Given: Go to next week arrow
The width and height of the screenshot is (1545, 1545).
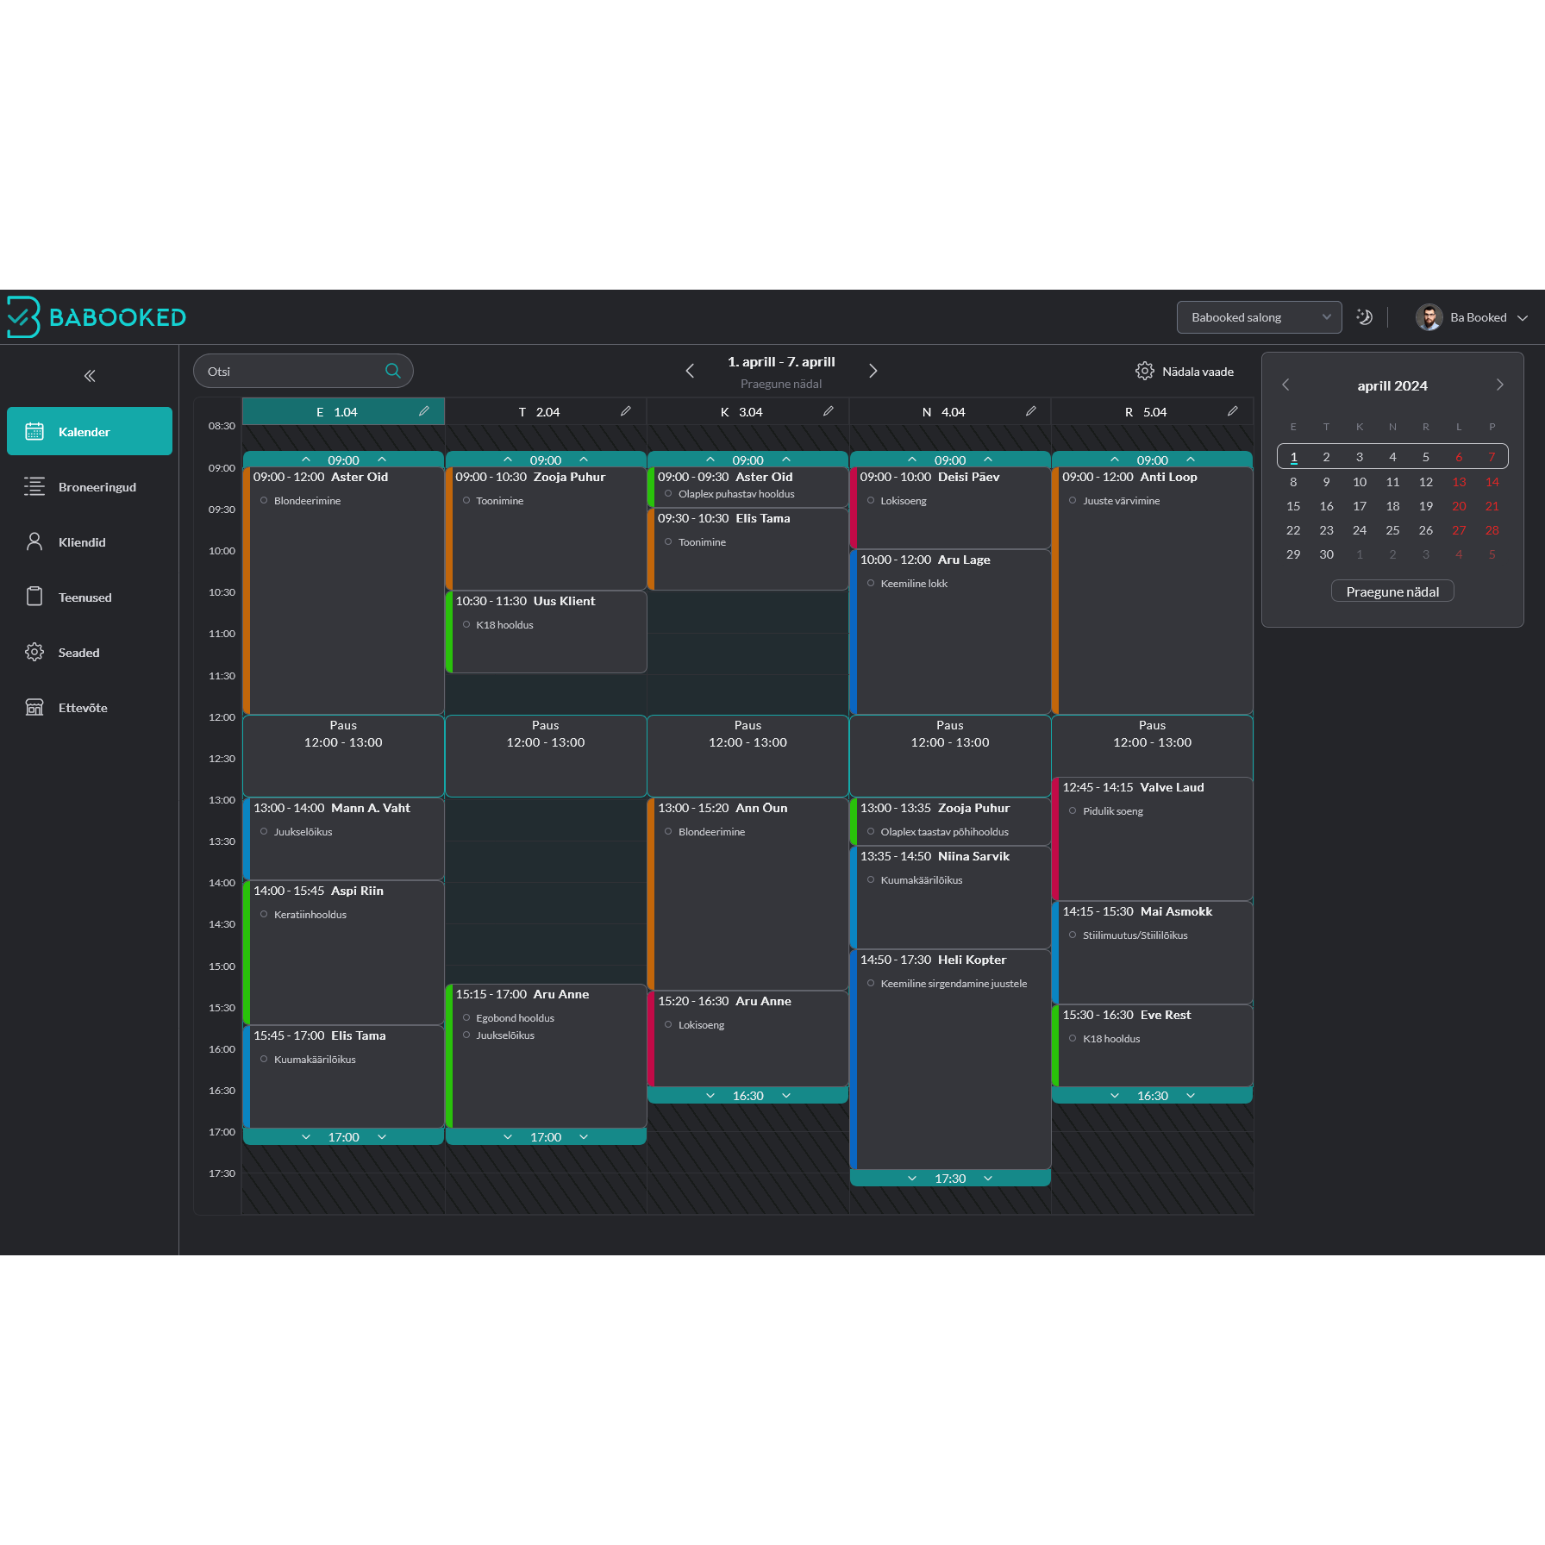Looking at the screenshot, I should point(873,371).
